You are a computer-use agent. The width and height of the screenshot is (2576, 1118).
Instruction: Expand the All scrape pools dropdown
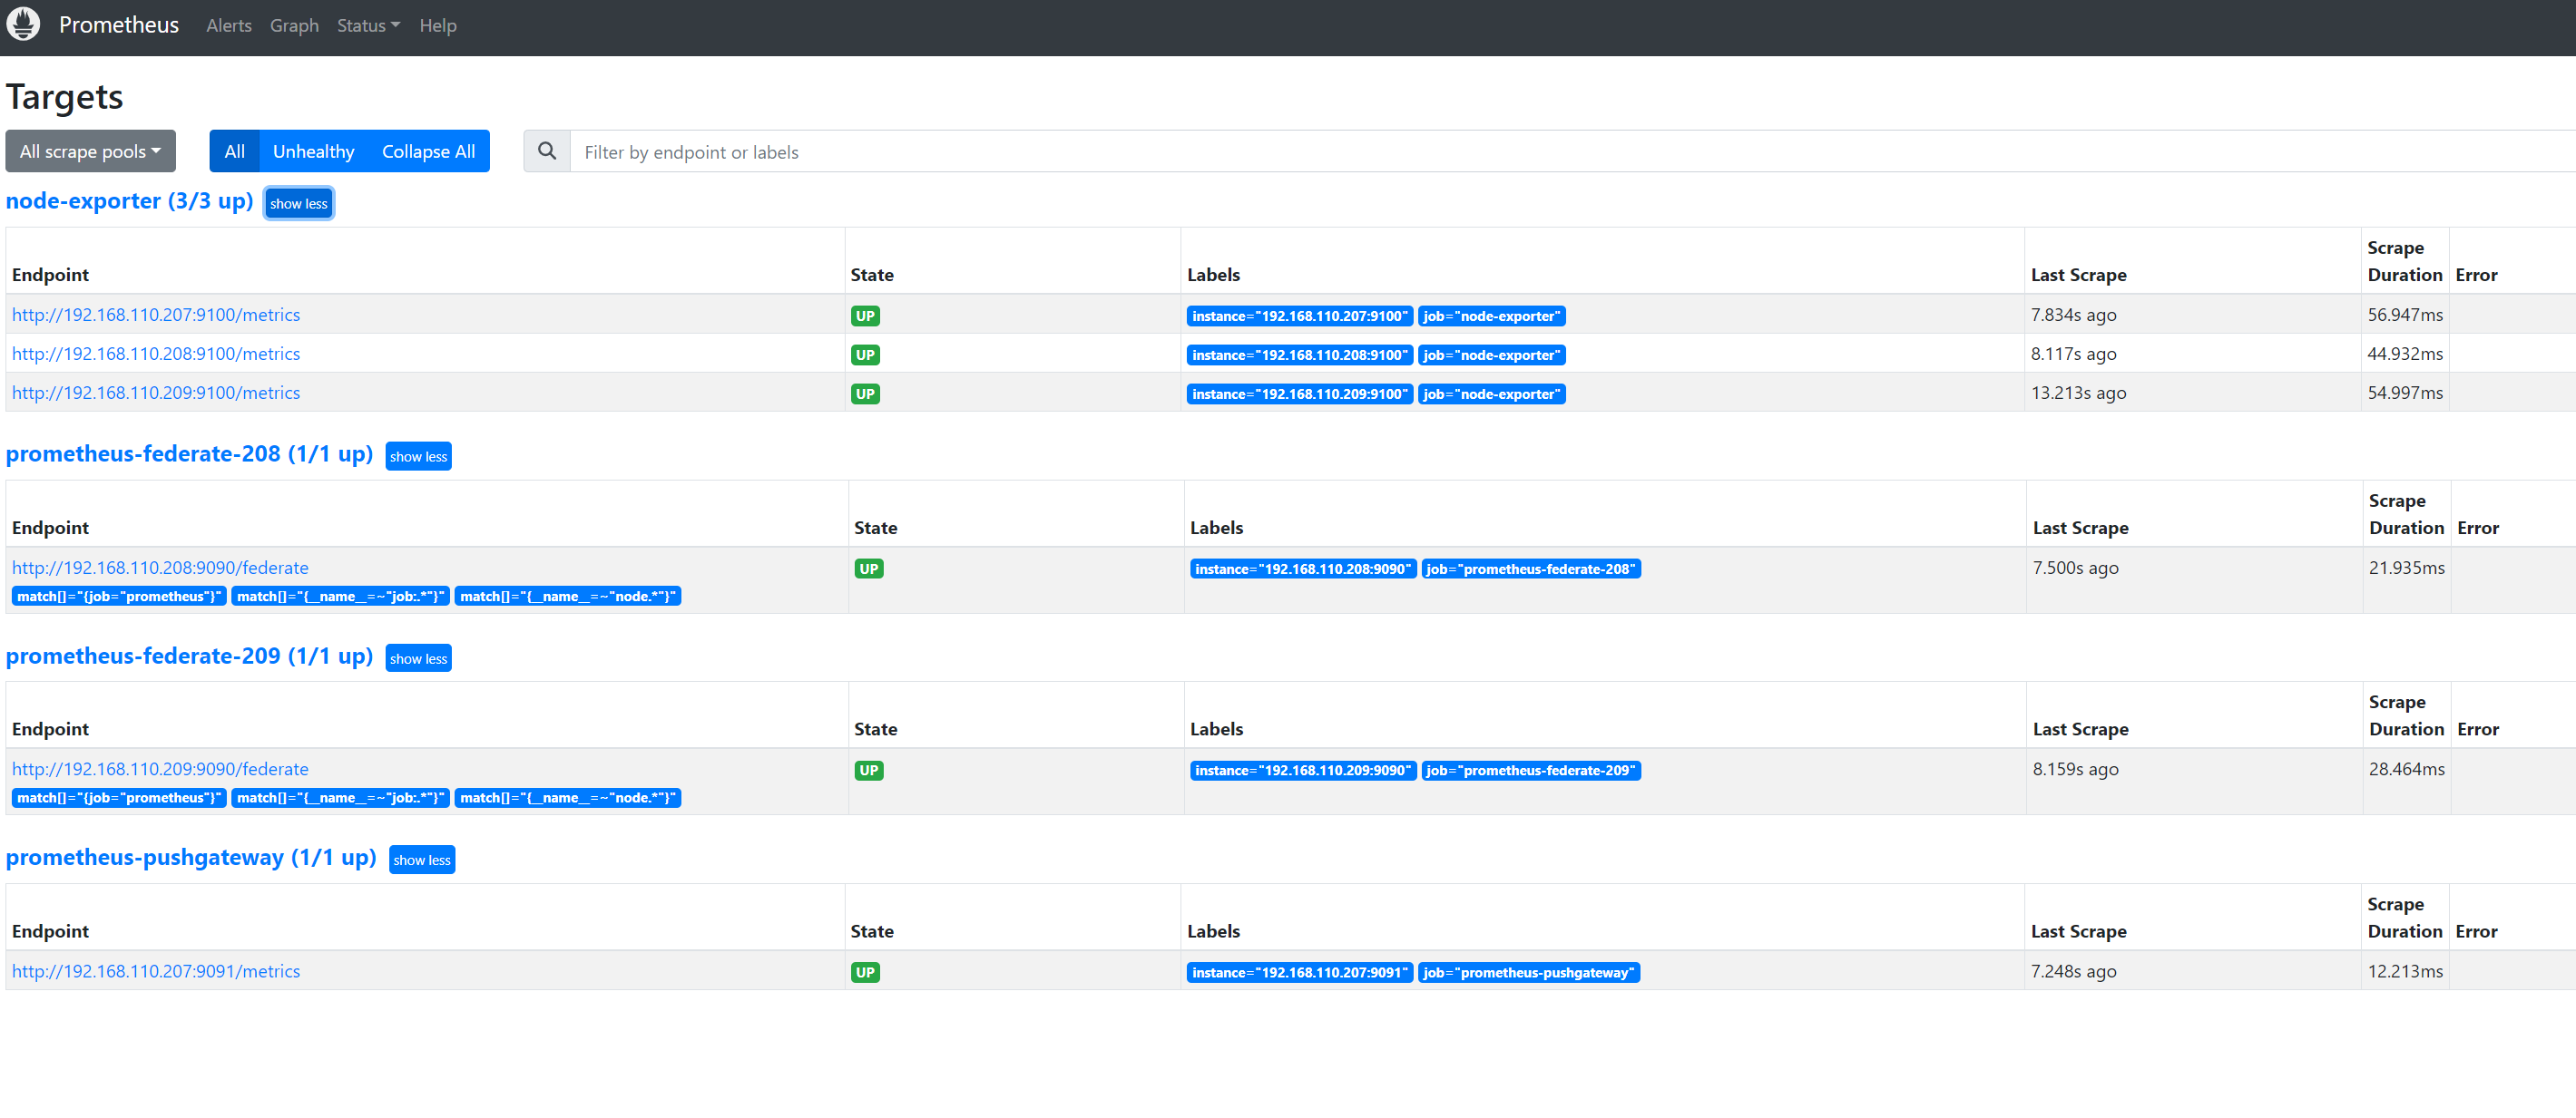[x=90, y=151]
